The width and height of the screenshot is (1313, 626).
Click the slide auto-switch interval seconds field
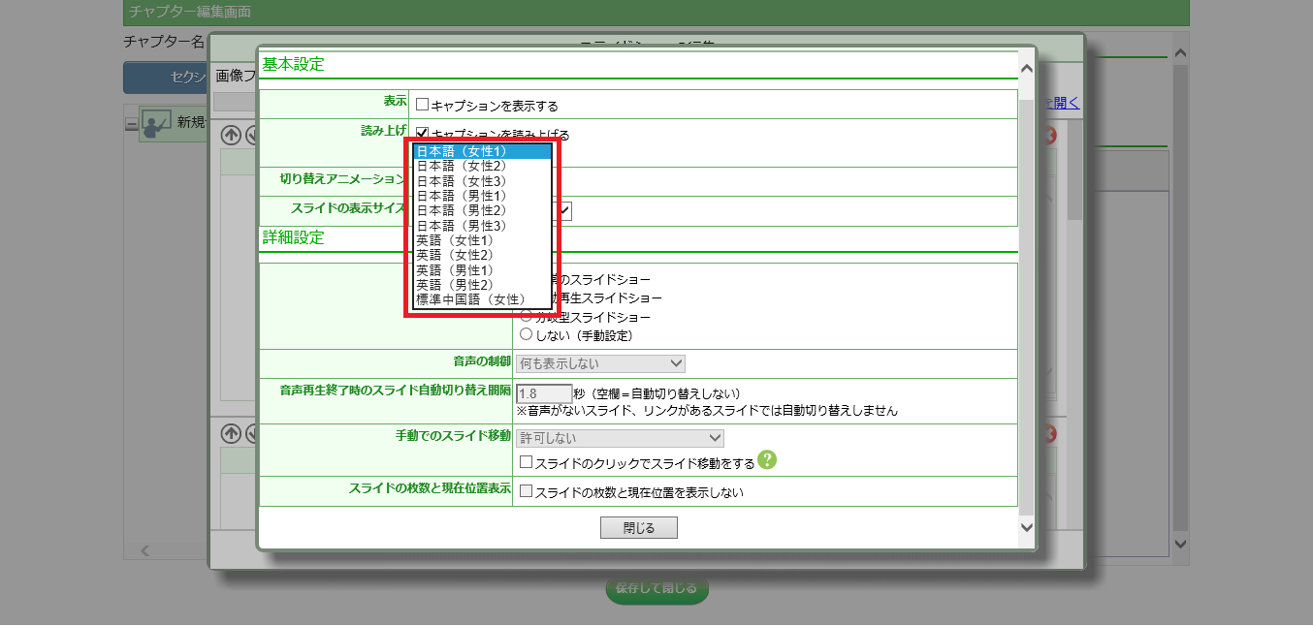(x=544, y=393)
